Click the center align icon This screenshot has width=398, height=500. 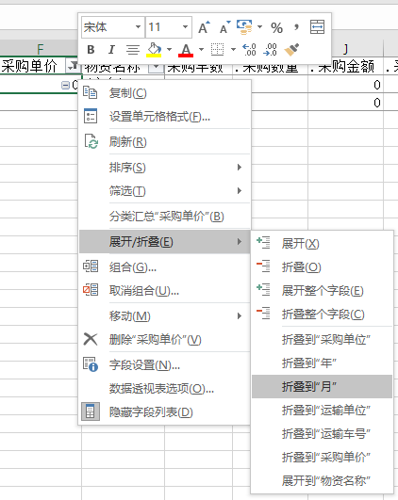pyautogui.click(x=133, y=50)
